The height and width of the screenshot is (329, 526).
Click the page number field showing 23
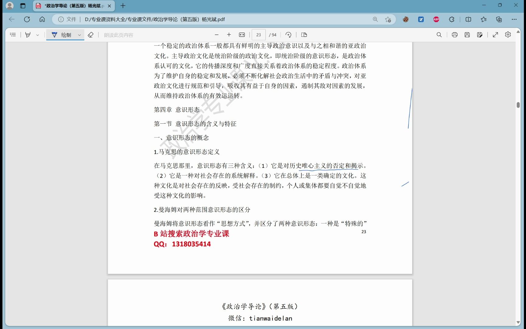click(x=258, y=35)
